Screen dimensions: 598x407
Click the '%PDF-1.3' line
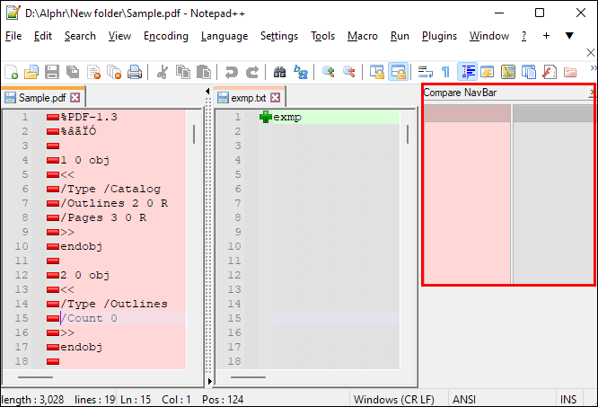pyautogui.click(x=89, y=117)
